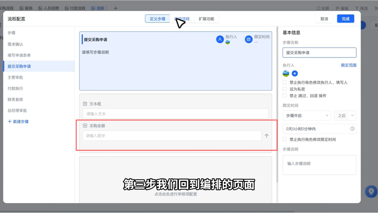The width and height of the screenshot is (378, 213).
Task: Click the 步骤名称 input field
Action: click(319, 52)
